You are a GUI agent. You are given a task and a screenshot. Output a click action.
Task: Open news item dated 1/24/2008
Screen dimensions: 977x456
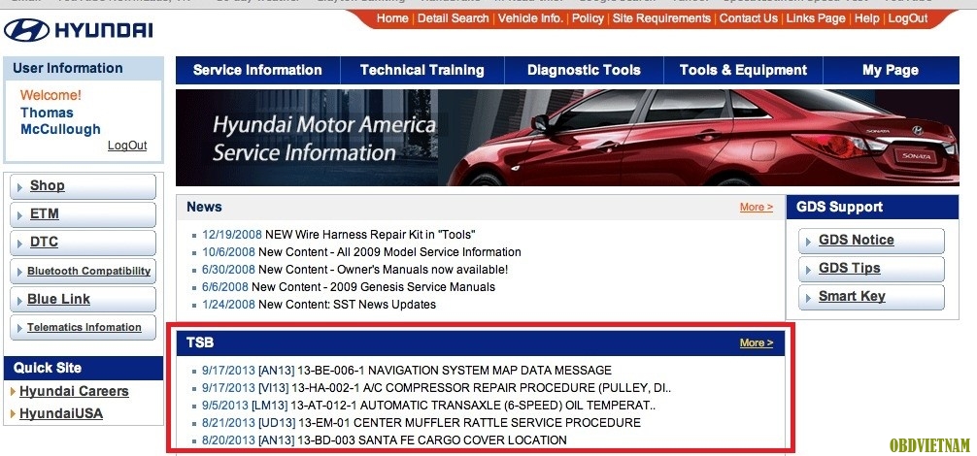point(319,305)
